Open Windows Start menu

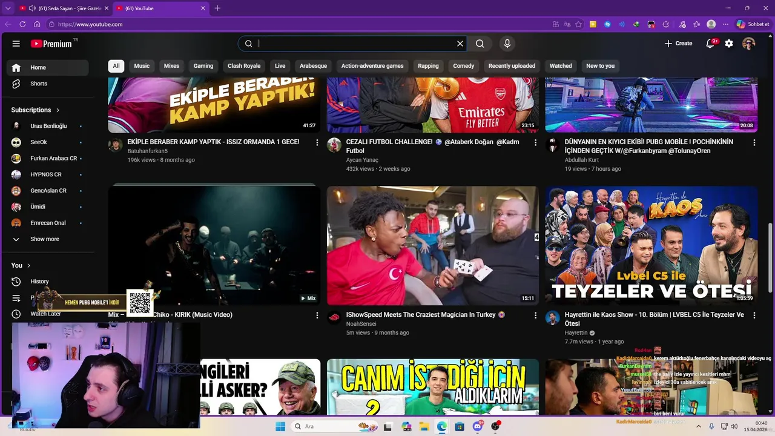click(280, 426)
